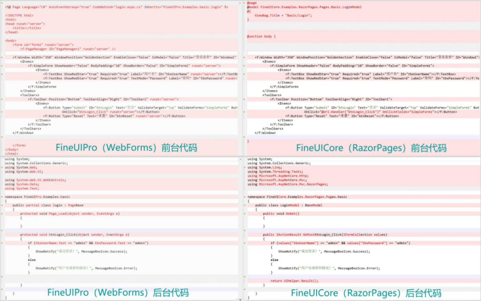Click 'ViewBag.Title = "Basic/Login";' line

pos(283,15)
